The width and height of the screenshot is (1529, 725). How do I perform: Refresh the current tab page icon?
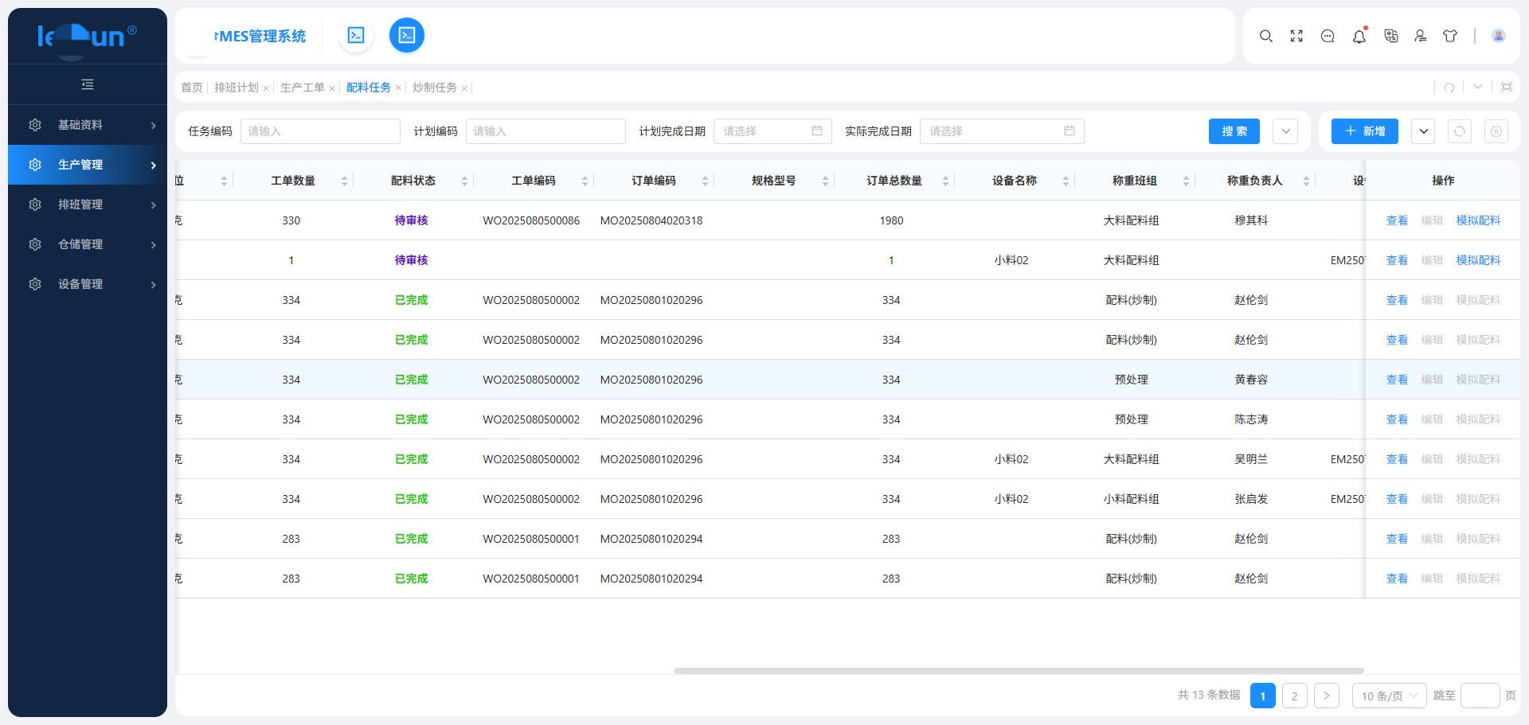1449,88
